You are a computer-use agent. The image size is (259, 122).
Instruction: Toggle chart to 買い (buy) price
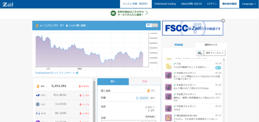pyautogui.click(x=149, y=25)
